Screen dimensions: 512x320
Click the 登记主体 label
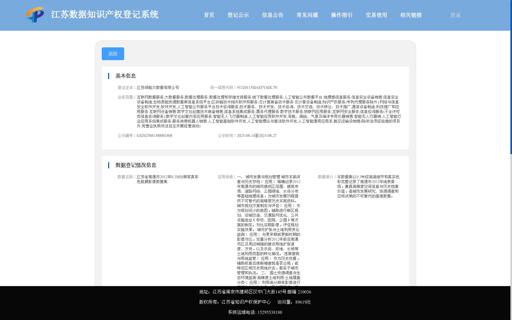[127, 88]
